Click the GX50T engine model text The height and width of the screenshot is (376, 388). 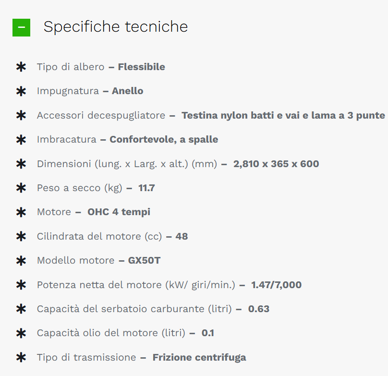coord(144,260)
